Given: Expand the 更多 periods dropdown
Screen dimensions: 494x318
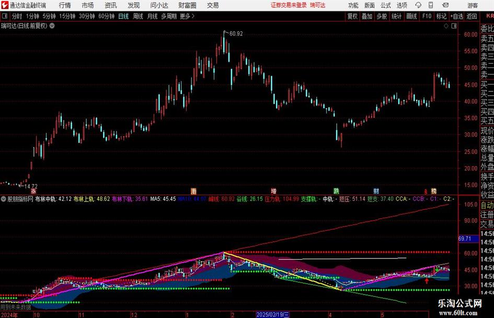Looking at the screenshot, I should point(187,16).
